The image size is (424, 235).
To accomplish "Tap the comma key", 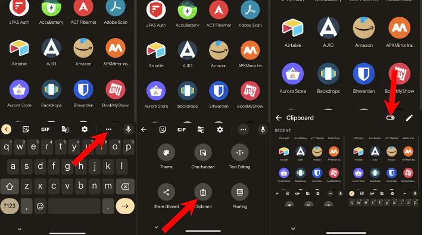I will (26, 206).
